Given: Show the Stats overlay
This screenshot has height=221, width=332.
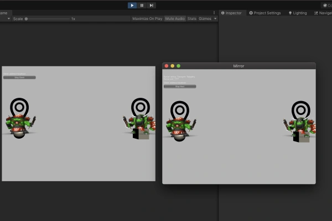Looking at the screenshot, I should click(x=192, y=19).
